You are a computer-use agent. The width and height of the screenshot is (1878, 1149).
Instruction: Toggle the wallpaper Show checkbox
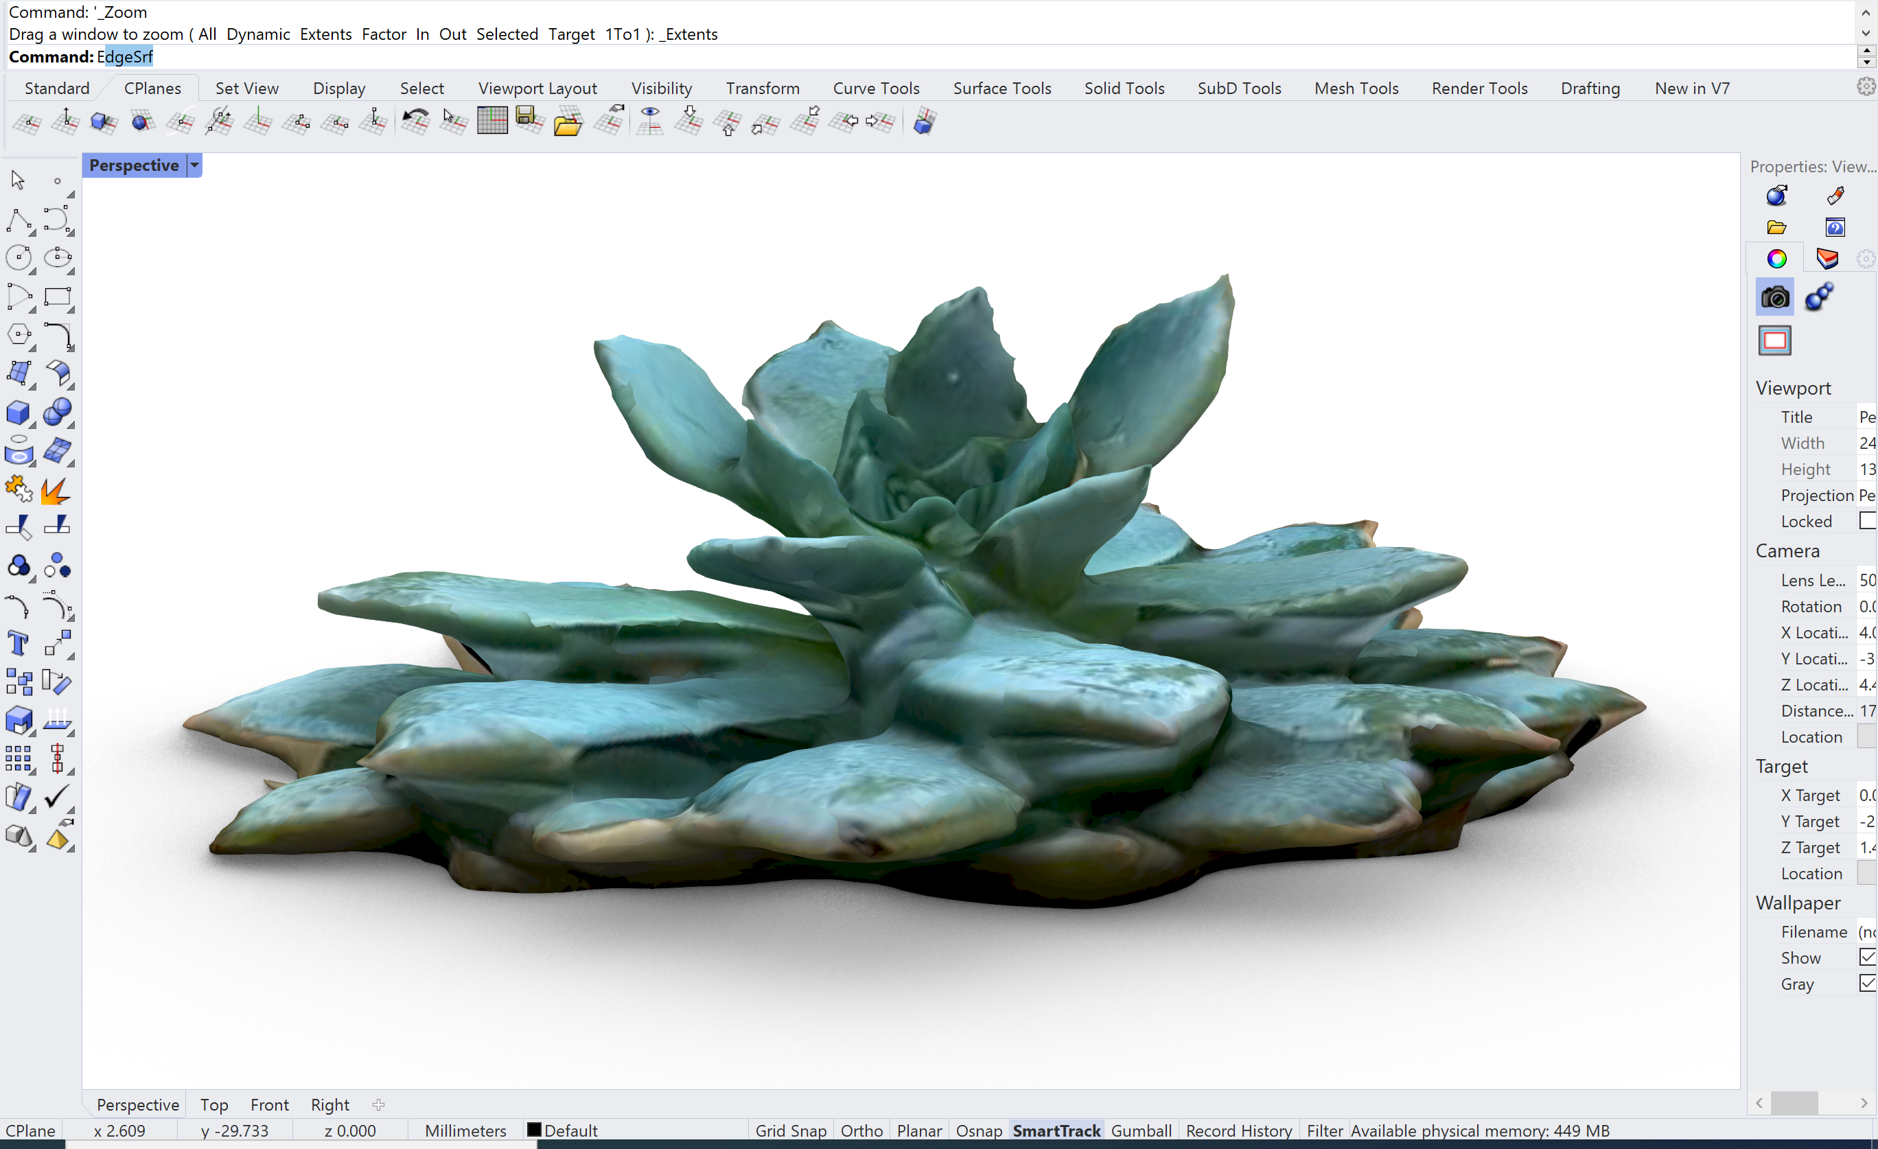click(1866, 957)
